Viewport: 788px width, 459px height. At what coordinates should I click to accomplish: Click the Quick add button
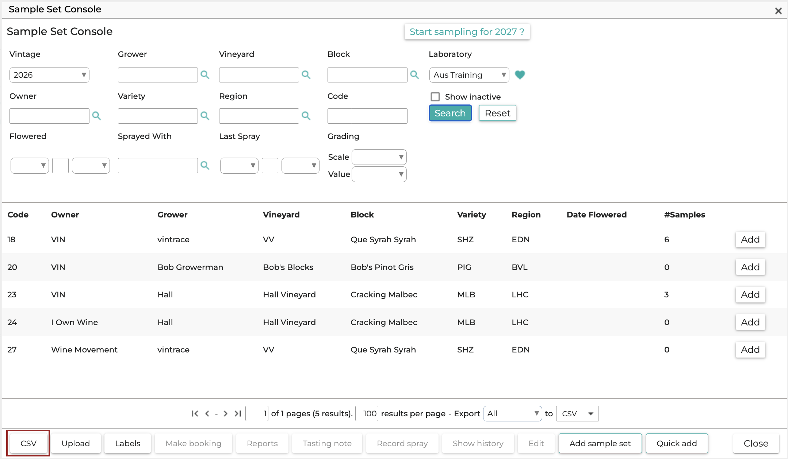point(677,443)
